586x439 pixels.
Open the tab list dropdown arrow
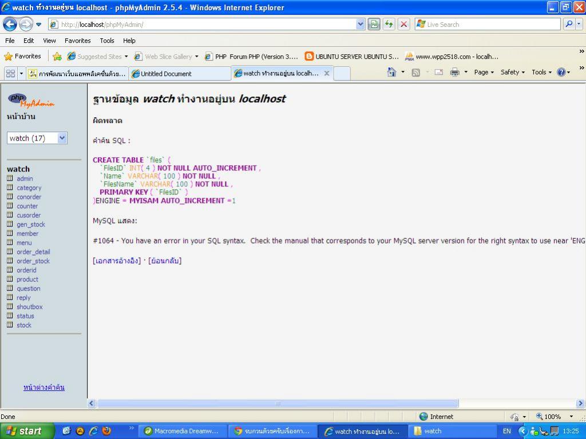tap(21, 74)
